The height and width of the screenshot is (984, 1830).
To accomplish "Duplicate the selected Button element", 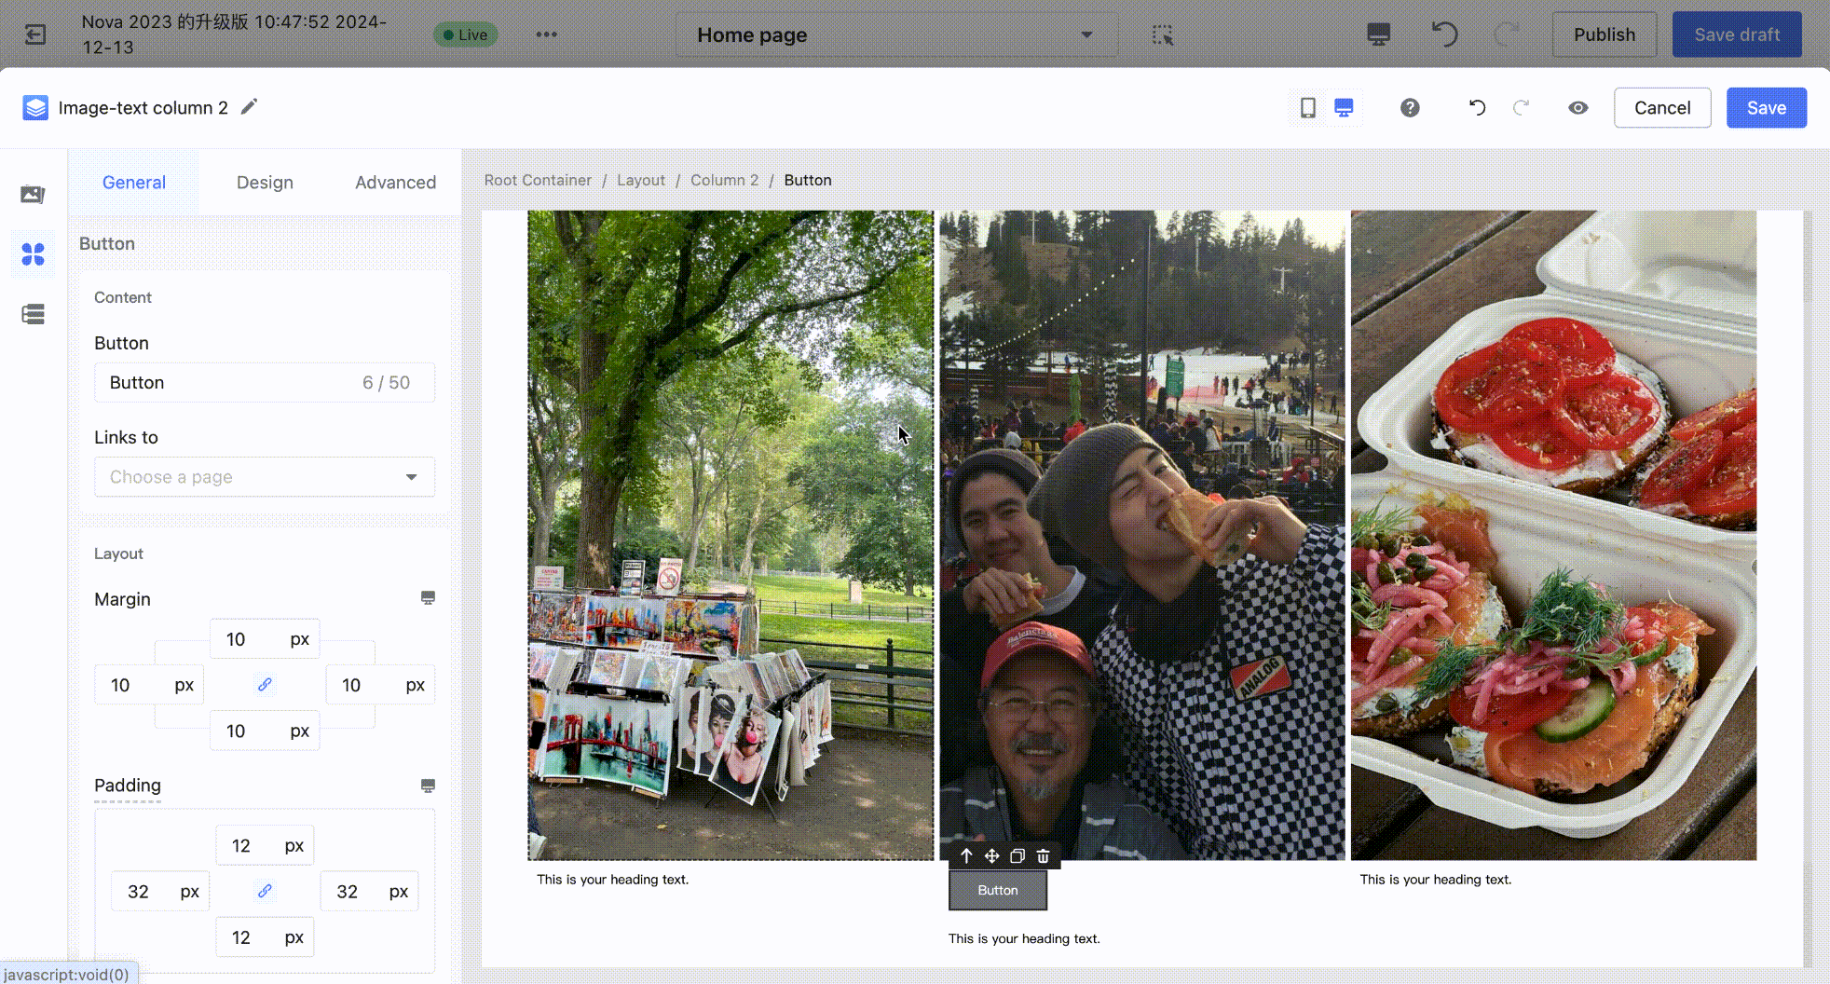I will click(x=1017, y=856).
